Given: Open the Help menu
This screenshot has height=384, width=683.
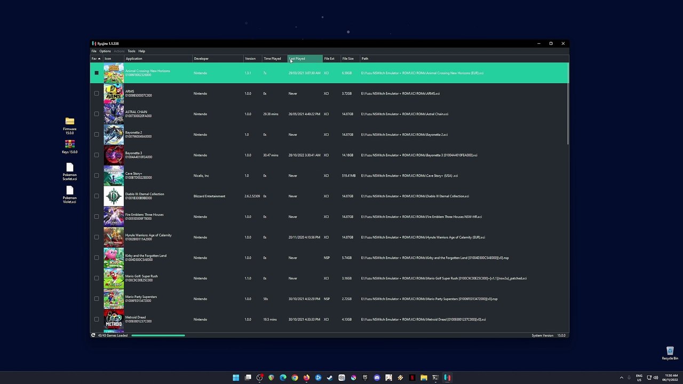Looking at the screenshot, I should click(x=142, y=51).
